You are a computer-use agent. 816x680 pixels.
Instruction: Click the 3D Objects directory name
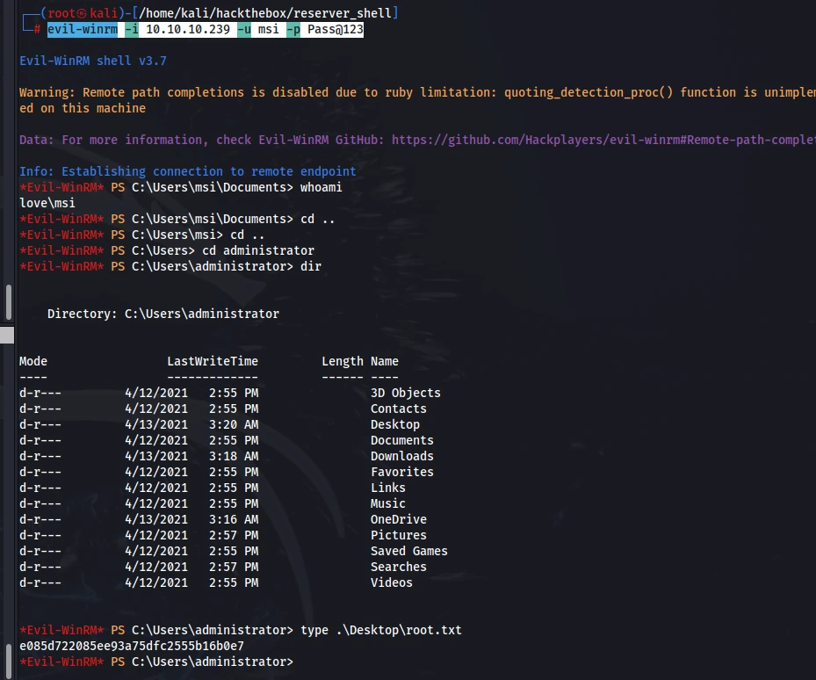pyautogui.click(x=406, y=393)
